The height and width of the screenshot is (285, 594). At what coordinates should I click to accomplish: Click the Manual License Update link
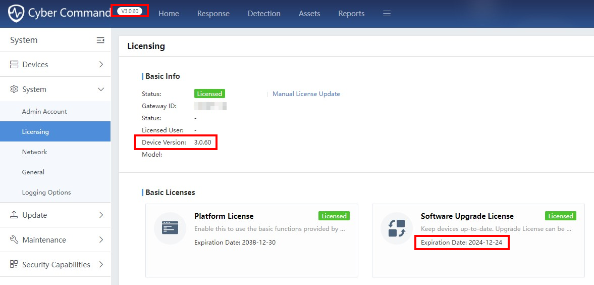tap(306, 93)
